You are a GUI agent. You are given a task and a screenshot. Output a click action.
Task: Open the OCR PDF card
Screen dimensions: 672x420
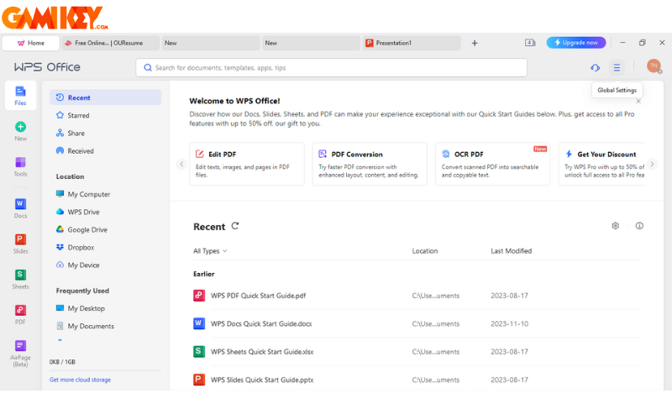(493, 164)
